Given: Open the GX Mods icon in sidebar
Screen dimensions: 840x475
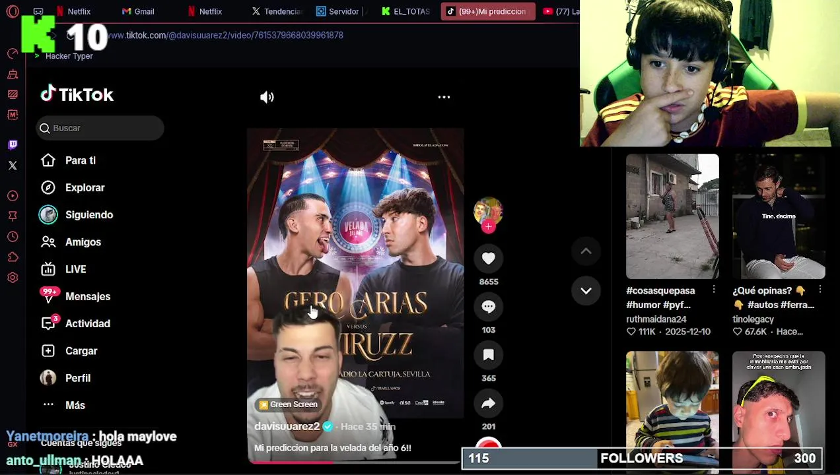Looking at the screenshot, I should 13,115.
